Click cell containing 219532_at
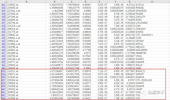Image resolution: width=170 pixels, height=100 pixels. [26, 5]
